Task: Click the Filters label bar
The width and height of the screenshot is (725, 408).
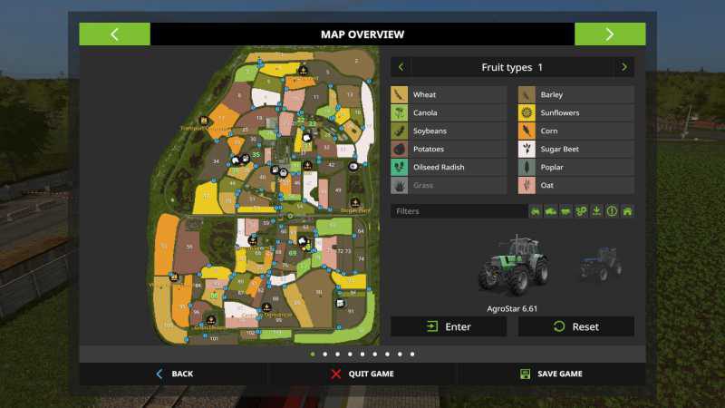Action: pos(459,211)
